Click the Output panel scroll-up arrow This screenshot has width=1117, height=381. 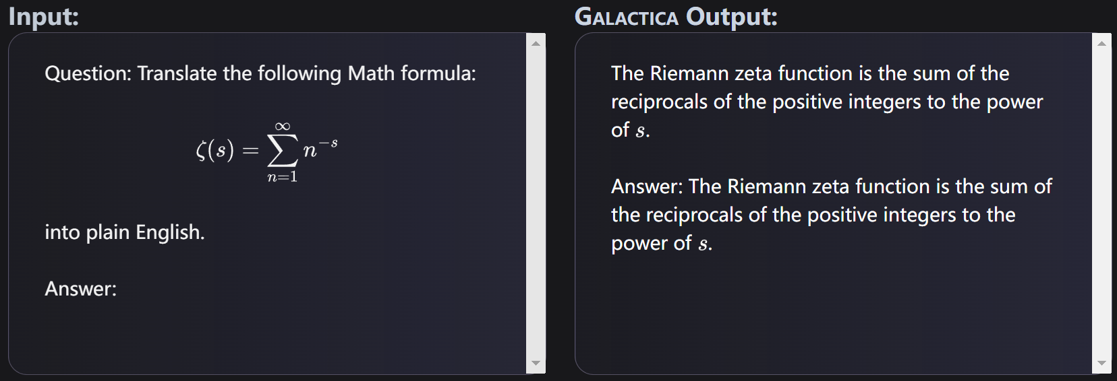(x=1101, y=44)
